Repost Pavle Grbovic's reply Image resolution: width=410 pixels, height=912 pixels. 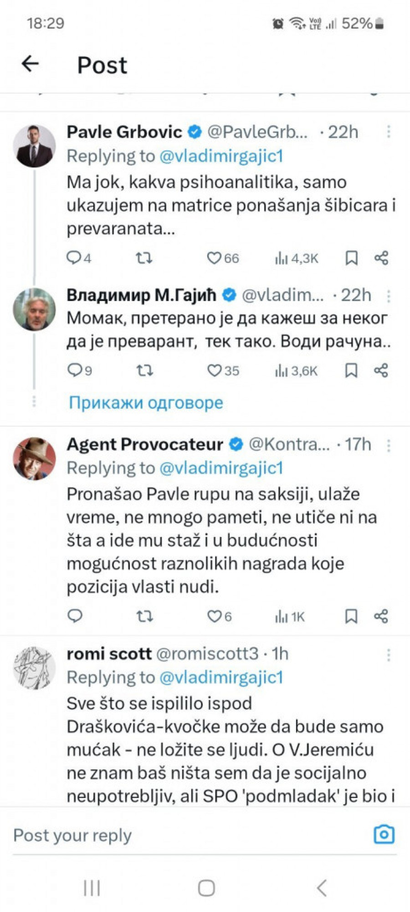pos(144,258)
